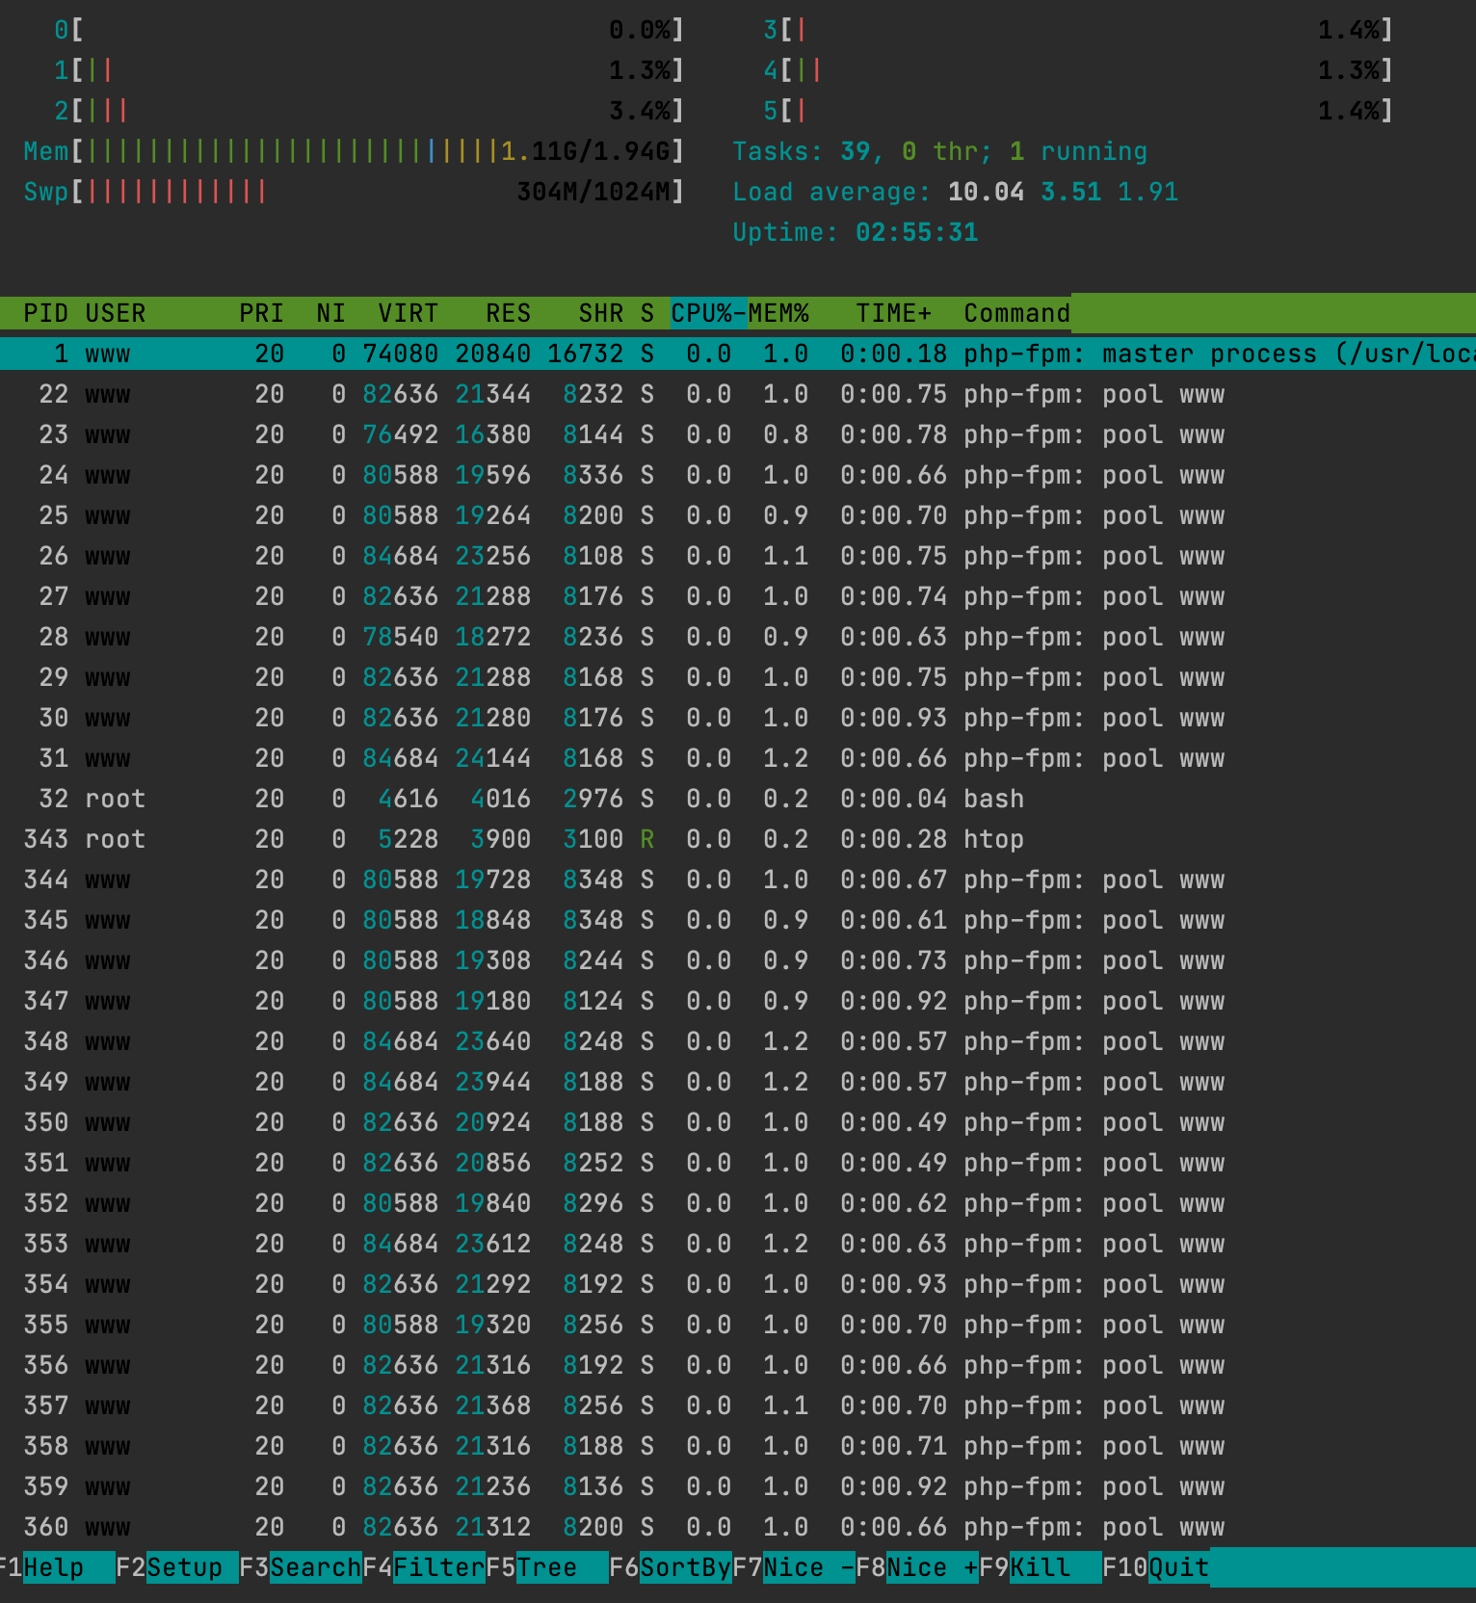Image resolution: width=1476 pixels, height=1603 pixels.
Task: Select the CPU% column header
Action: 708,313
